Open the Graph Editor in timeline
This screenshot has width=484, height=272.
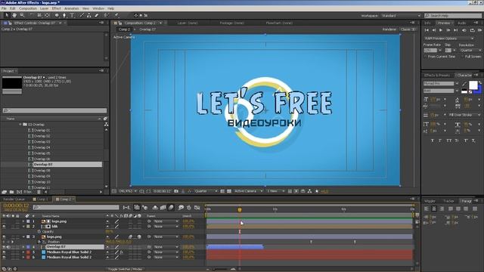pos(197,208)
